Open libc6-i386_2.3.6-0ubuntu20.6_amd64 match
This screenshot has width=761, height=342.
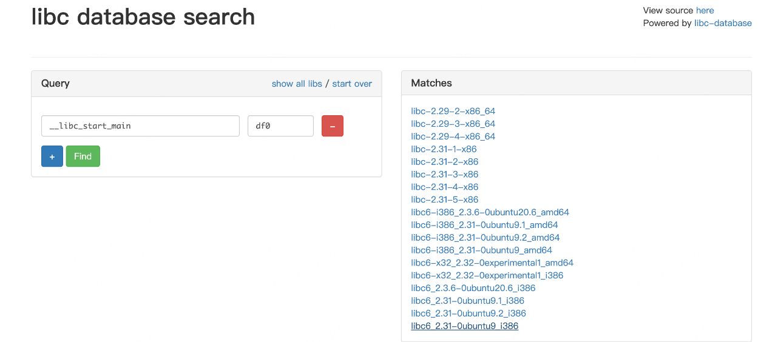[490, 212]
